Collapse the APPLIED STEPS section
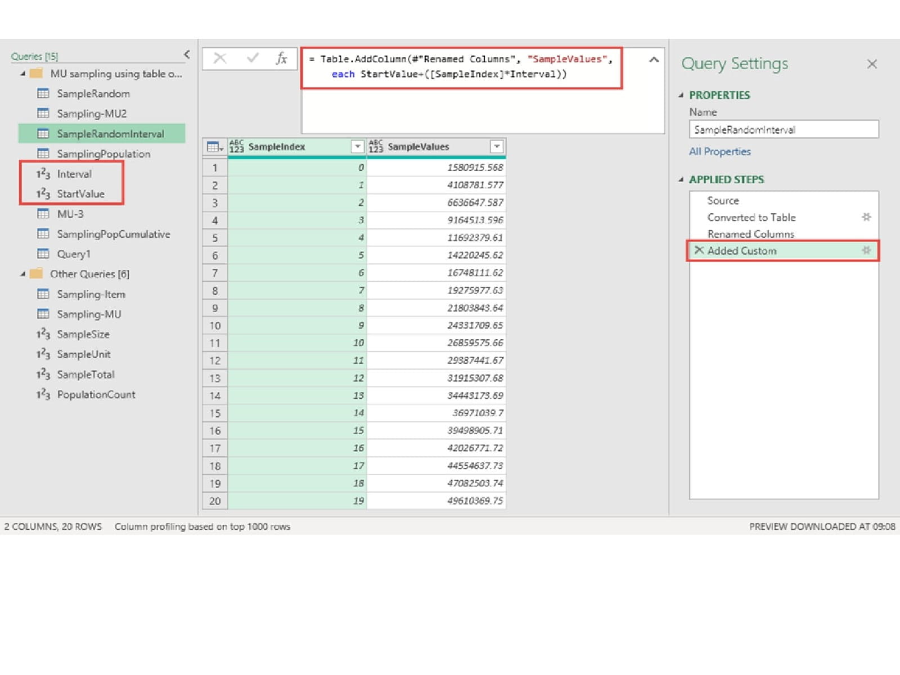This screenshot has width=900, height=675. [x=681, y=179]
